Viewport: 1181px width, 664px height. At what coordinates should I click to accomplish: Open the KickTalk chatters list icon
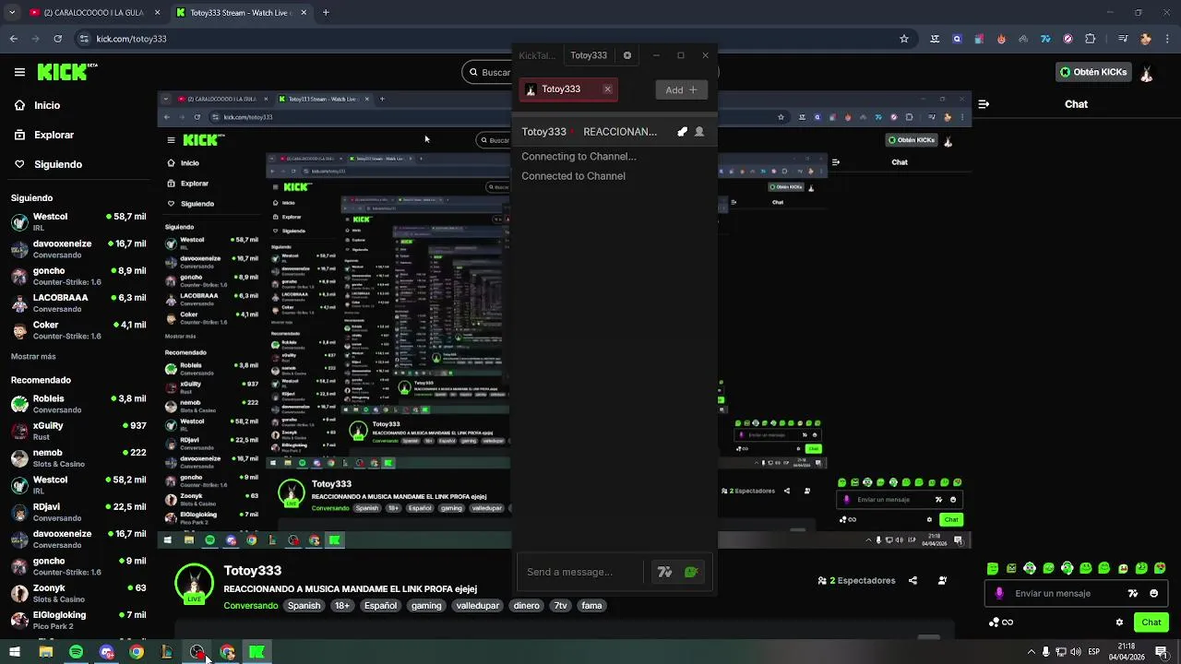tap(699, 132)
